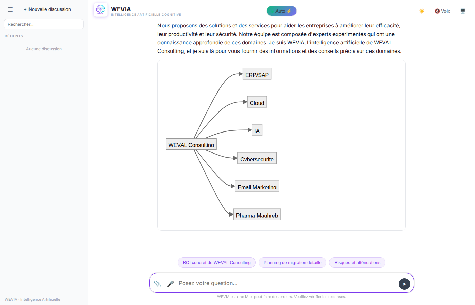
Task: Open the Auto mode selector
Action: point(282,11)
